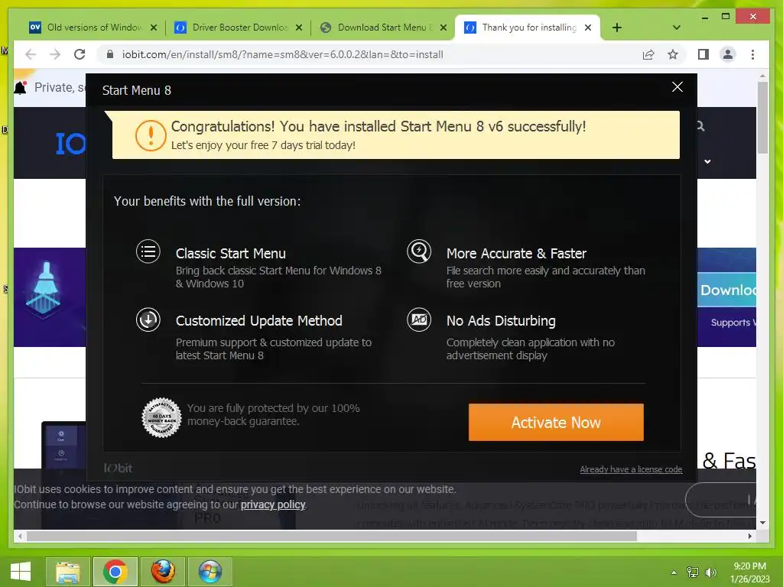
Task: Click the Classic Start Menu list icon
Action: point(148,251)
